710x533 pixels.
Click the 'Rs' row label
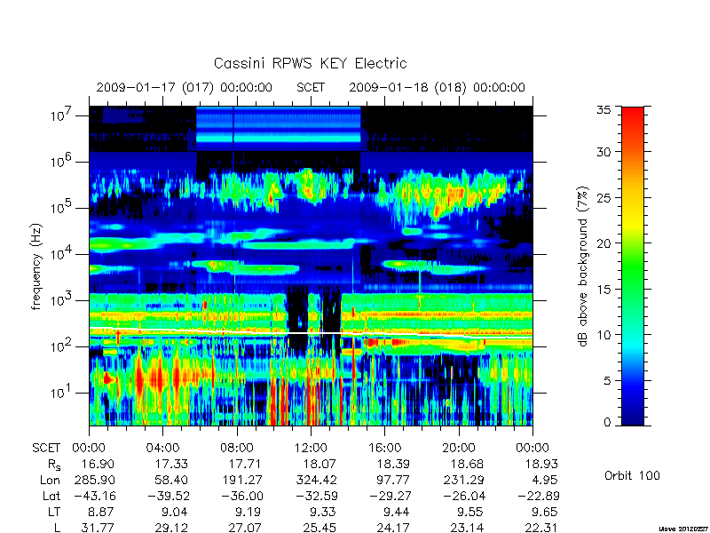click(x=53, y=465)
